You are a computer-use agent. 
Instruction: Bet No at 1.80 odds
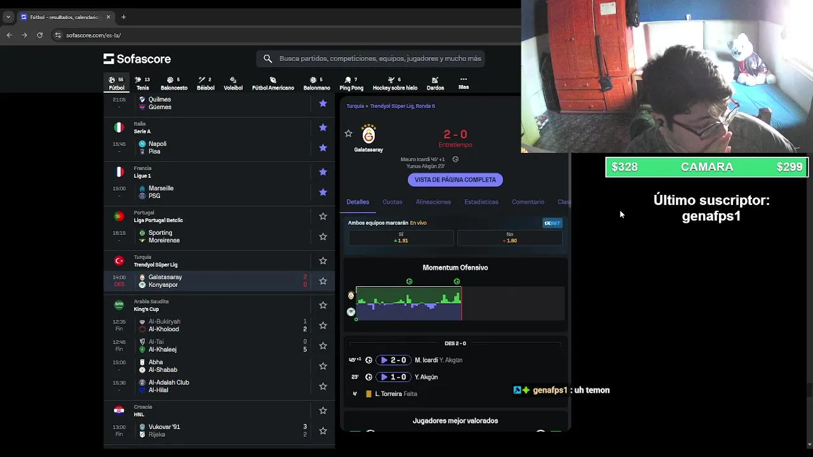click(x=509, y=237)
